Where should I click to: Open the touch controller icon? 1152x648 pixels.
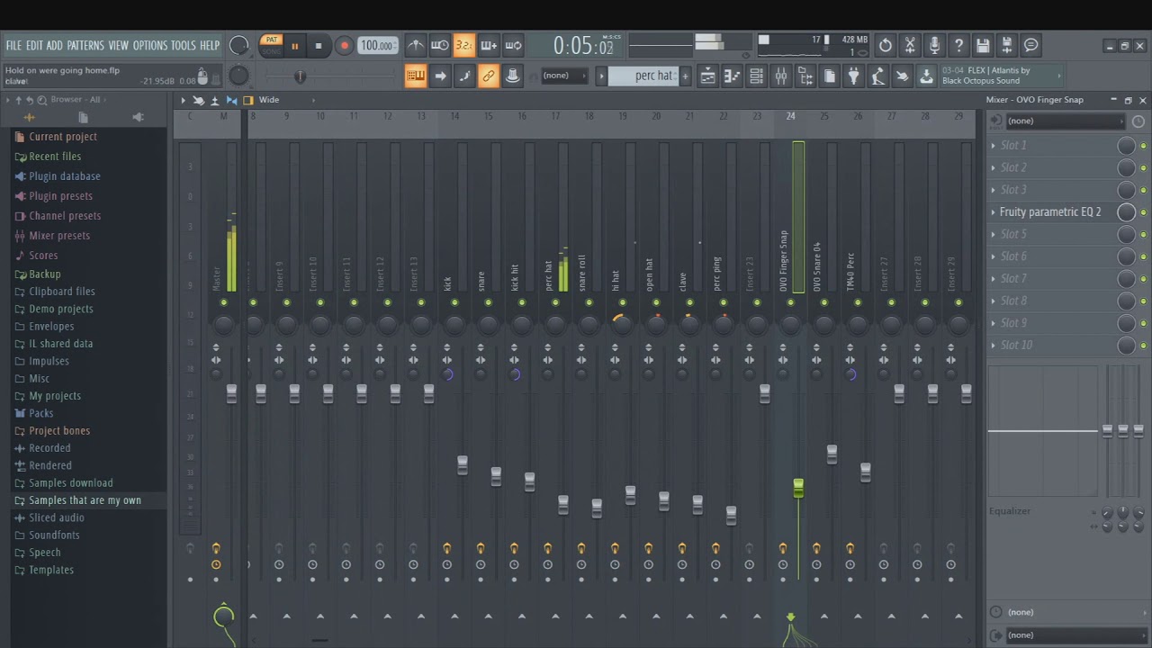[x=902, y=76]
